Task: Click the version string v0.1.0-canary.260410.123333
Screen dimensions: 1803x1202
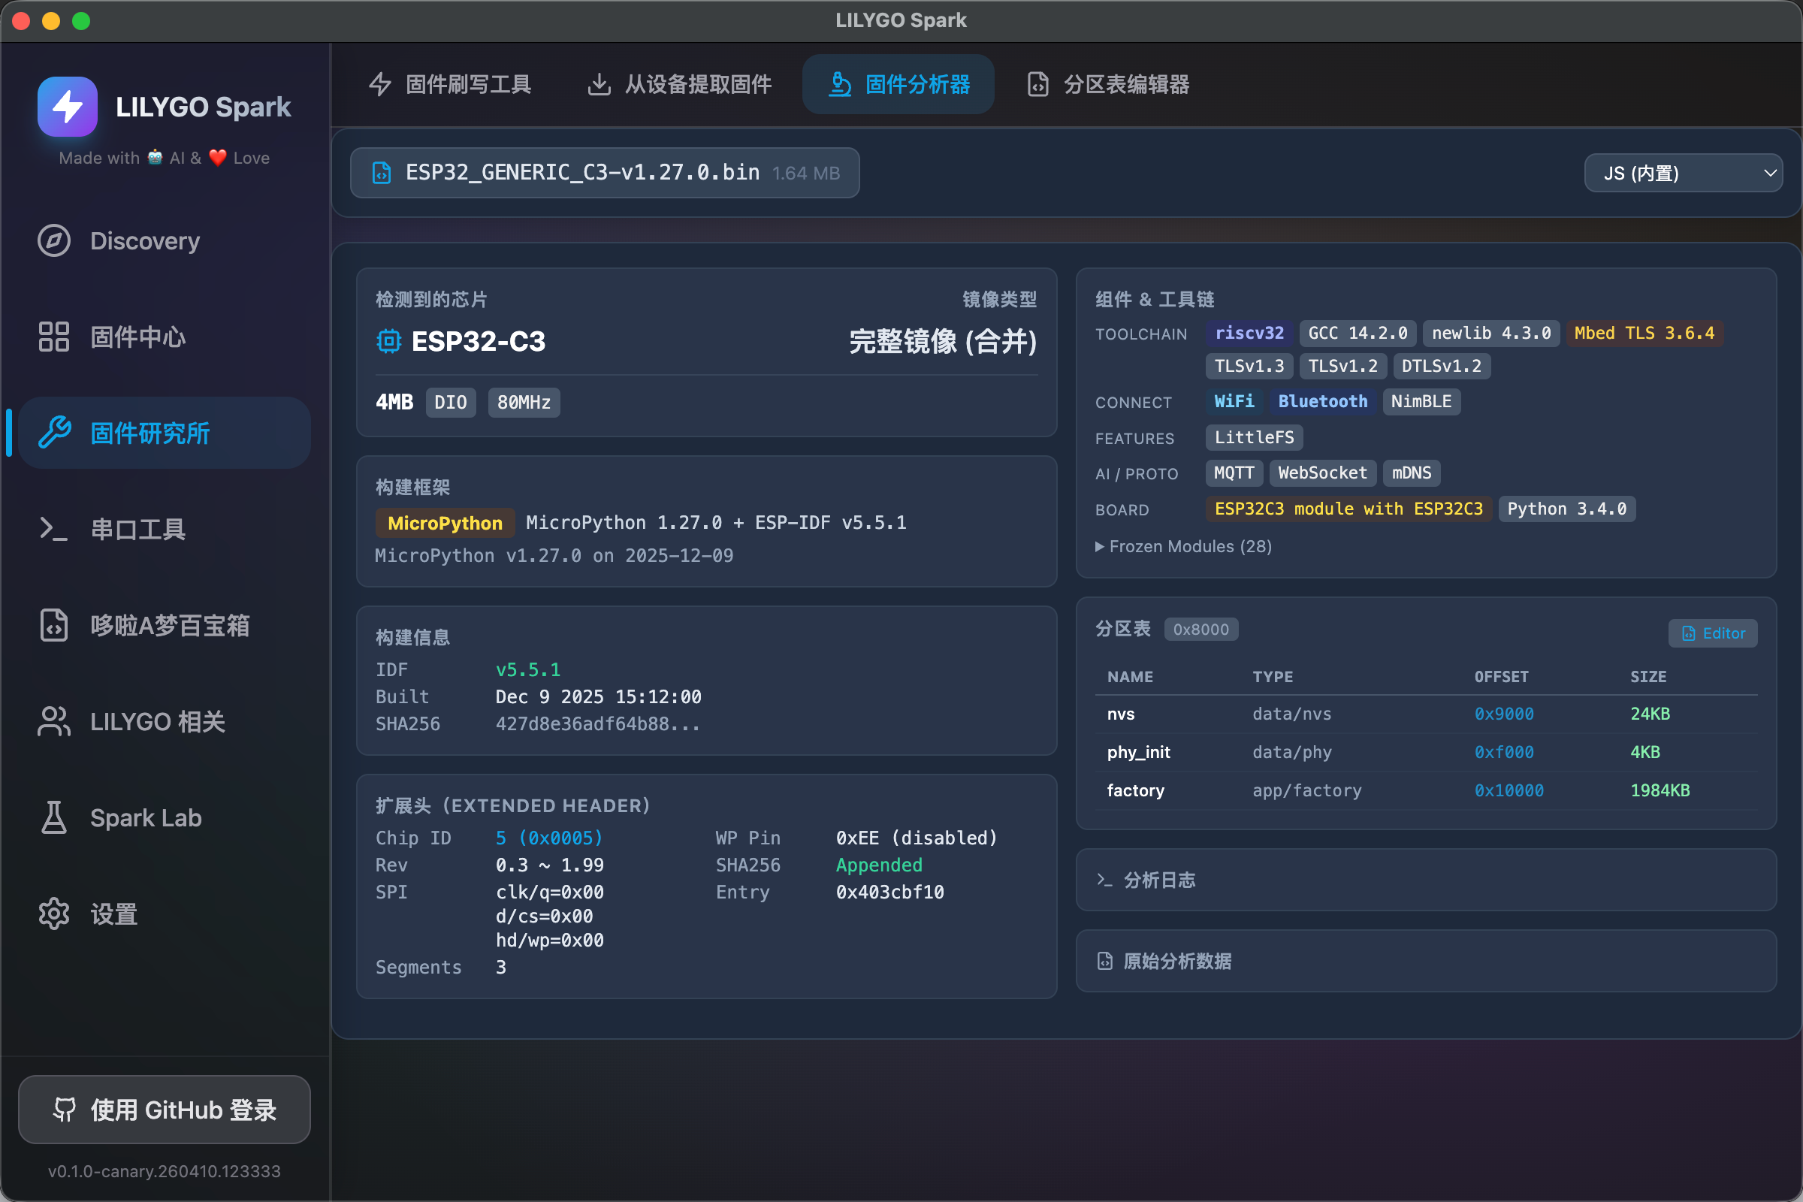Action: click(x=165, y=1170)
